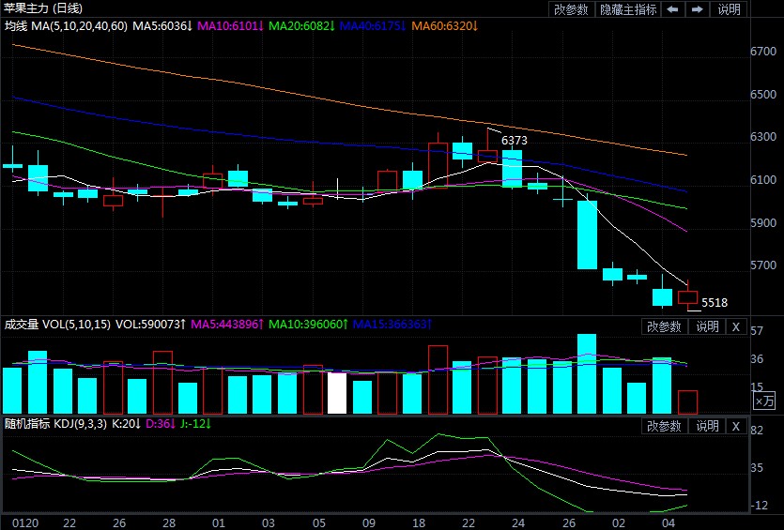784x530 pixels.
Task: Click the 成交量 VOL(5,10,15) indicator name
Action: point(56,325)
